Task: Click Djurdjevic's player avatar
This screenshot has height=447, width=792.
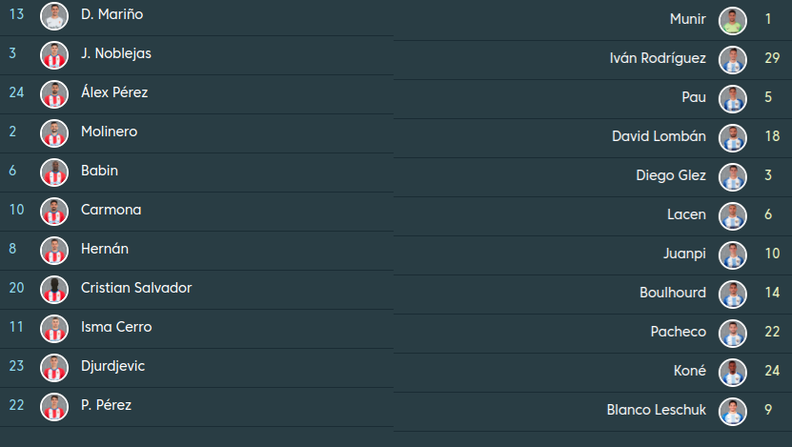Action: tap(54, 368)
